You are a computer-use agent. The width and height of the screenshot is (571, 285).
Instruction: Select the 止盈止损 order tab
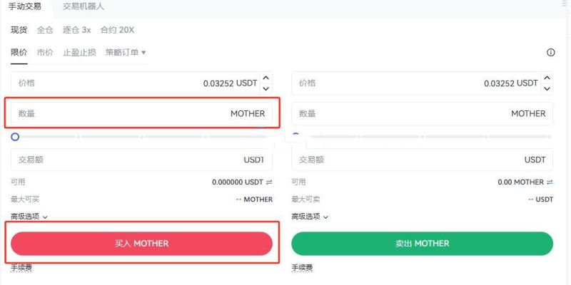(x=79, y=52)
